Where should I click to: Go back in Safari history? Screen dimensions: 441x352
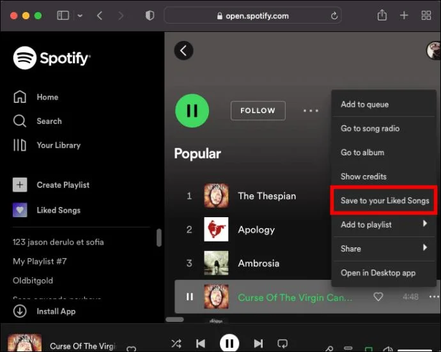tap(100, 15)
